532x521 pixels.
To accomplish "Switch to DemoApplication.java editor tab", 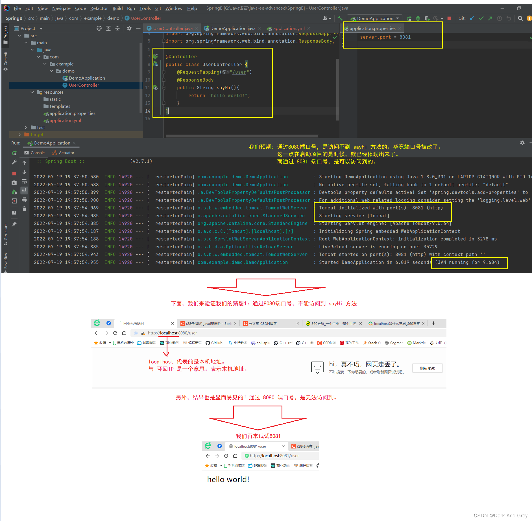I will (233, 28).
